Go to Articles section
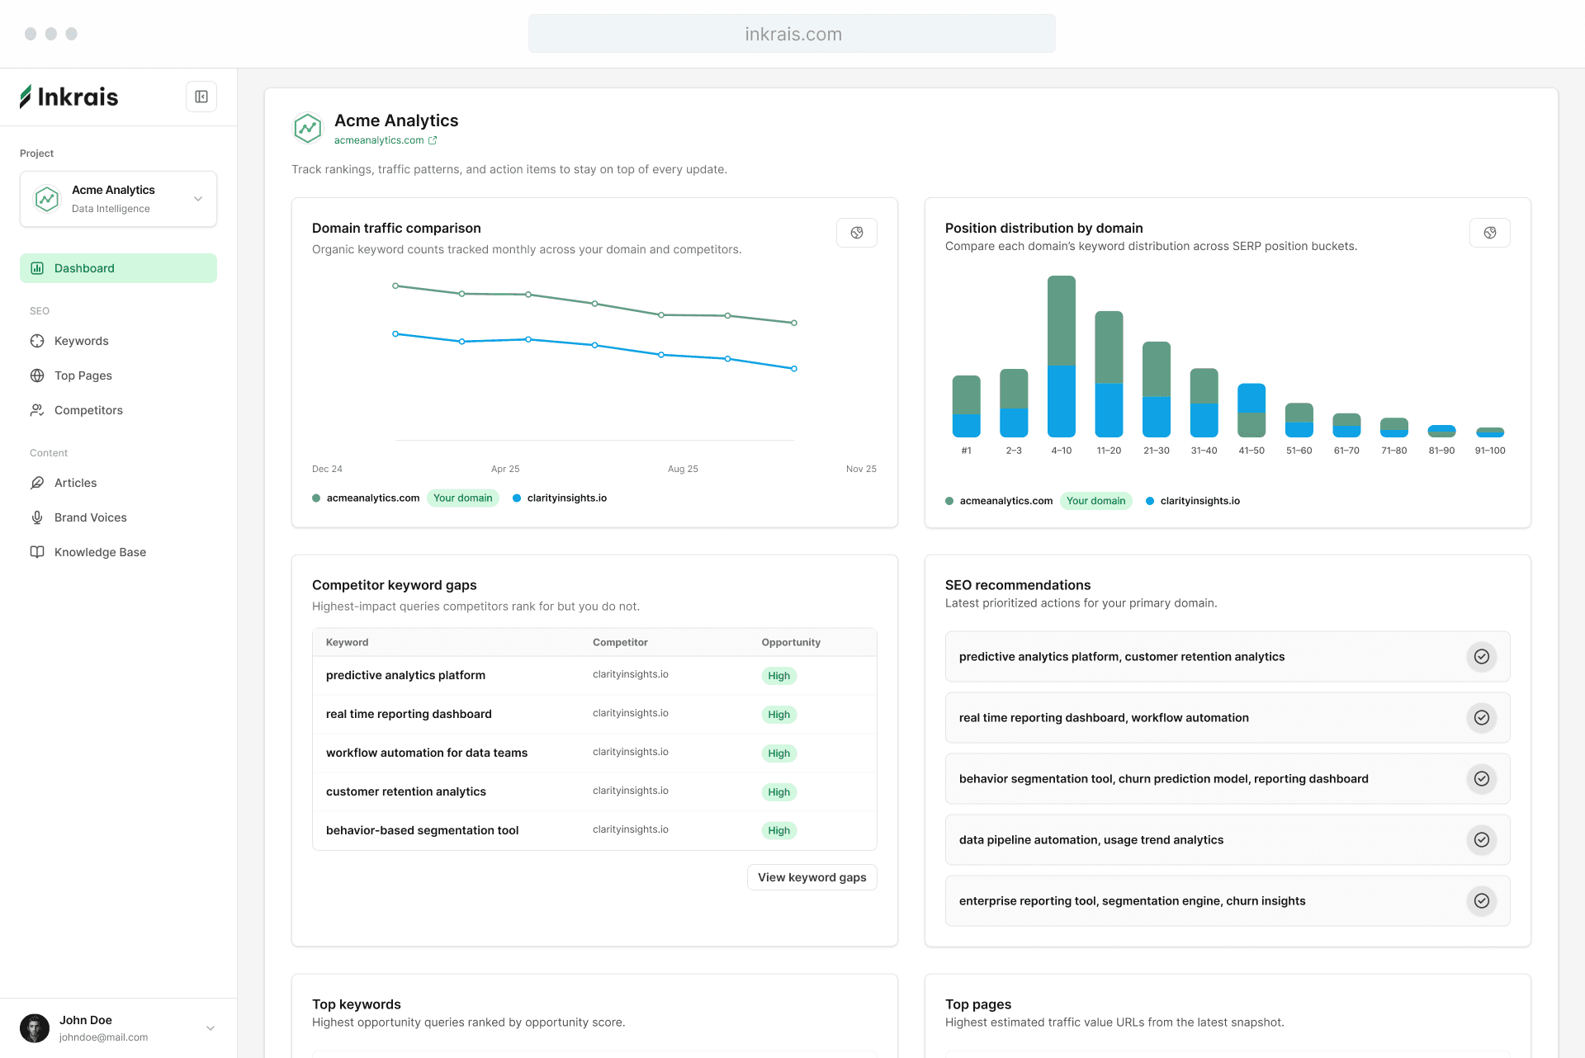Screen dimensions: 1585x1058 pos(75,483)
